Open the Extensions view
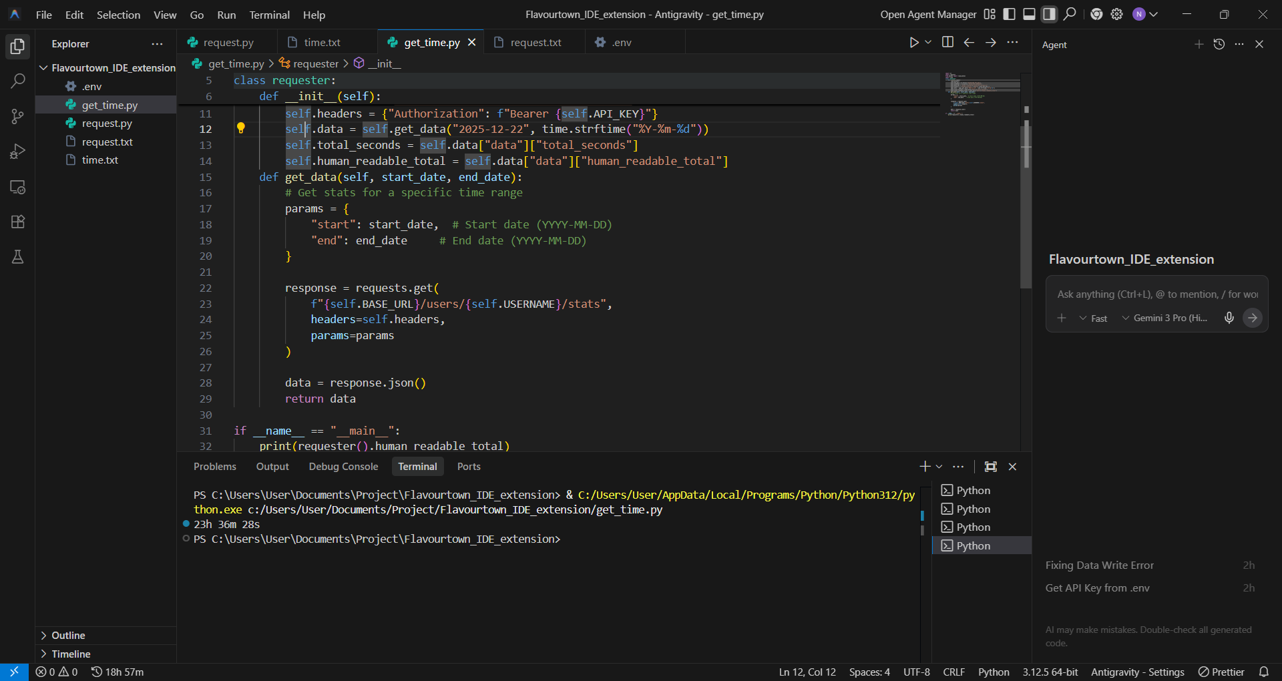 click(18, 222)
